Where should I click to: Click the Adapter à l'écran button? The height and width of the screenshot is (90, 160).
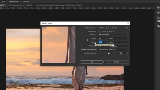14,1
